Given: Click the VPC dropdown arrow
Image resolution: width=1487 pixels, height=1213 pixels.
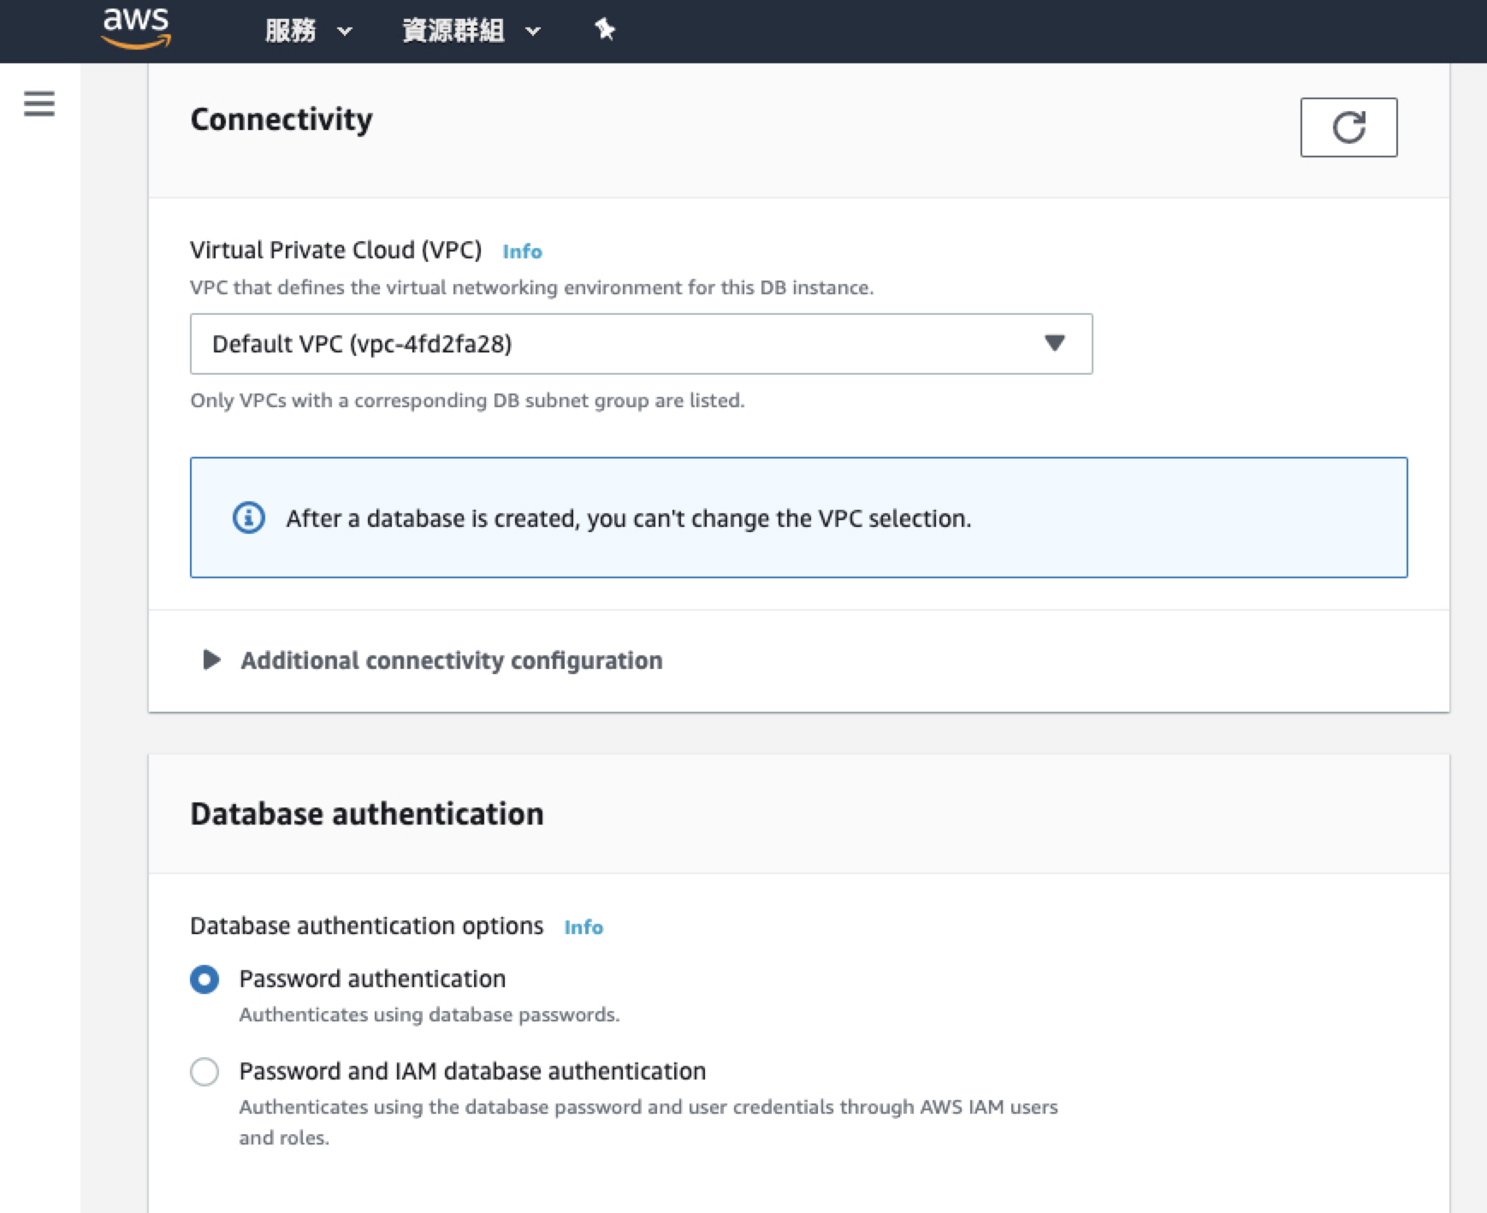Looking at the screenshot, I should coord(1054,343).
